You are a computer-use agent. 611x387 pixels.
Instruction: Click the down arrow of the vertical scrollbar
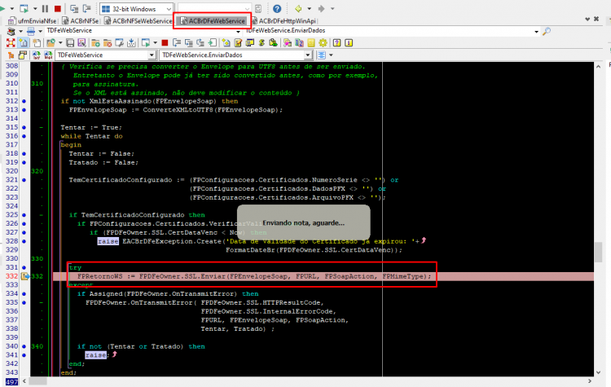(x=599, y=372)
